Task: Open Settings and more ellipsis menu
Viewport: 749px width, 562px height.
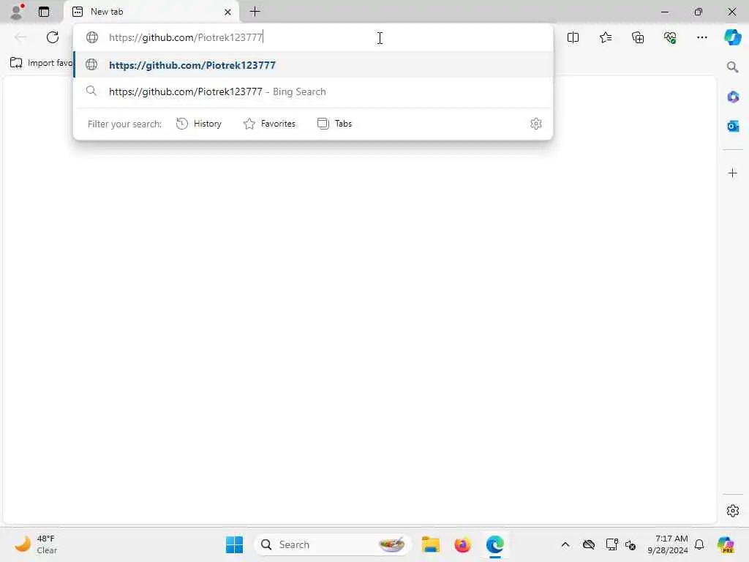Action: click(x=701, y=37)
